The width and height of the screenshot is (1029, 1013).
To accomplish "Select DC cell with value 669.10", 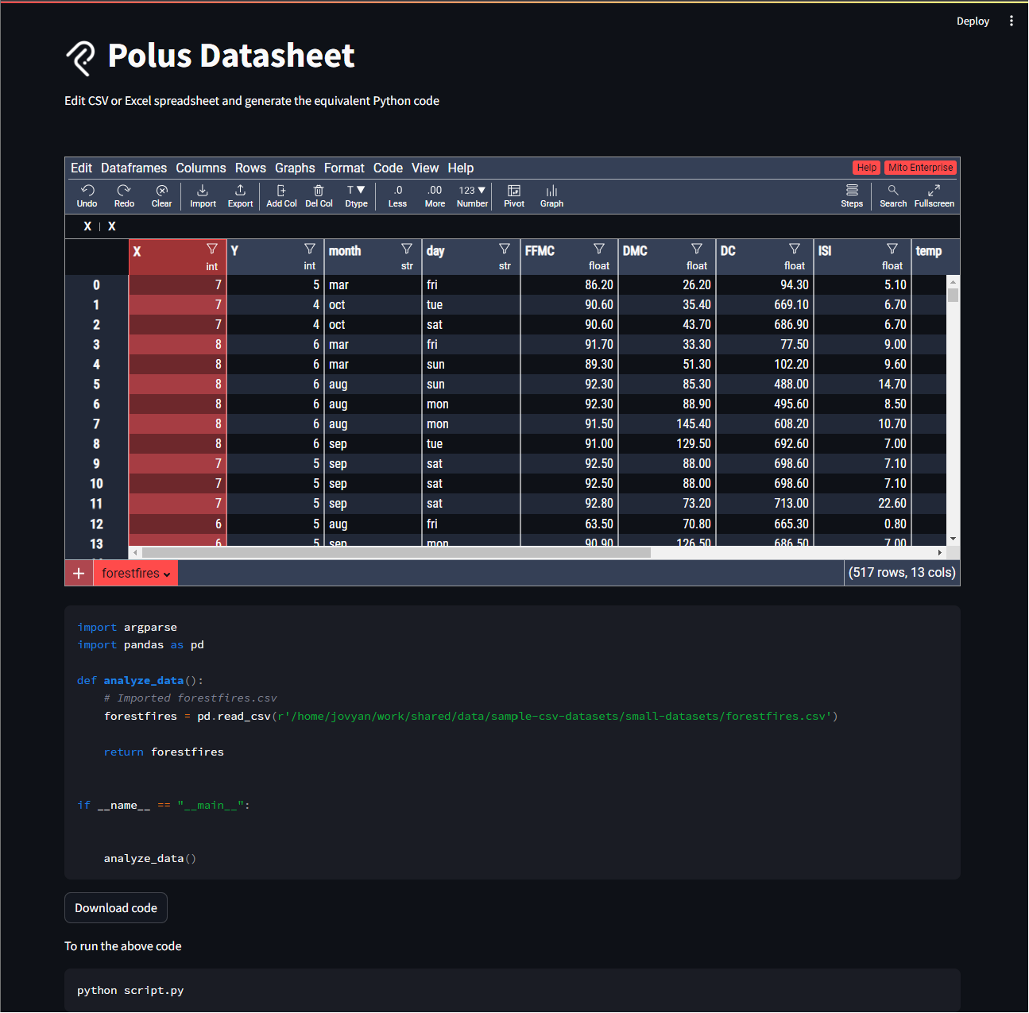I will (x=765, y=305).
